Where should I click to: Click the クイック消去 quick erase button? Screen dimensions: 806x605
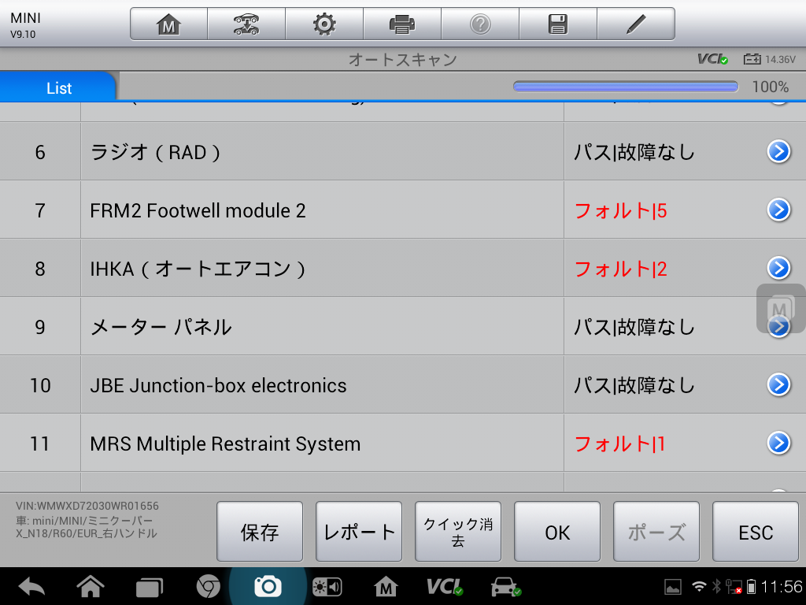458,532
